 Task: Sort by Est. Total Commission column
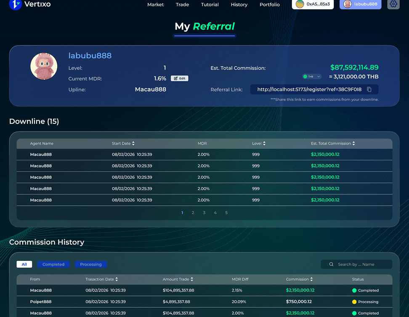point(354,143)
